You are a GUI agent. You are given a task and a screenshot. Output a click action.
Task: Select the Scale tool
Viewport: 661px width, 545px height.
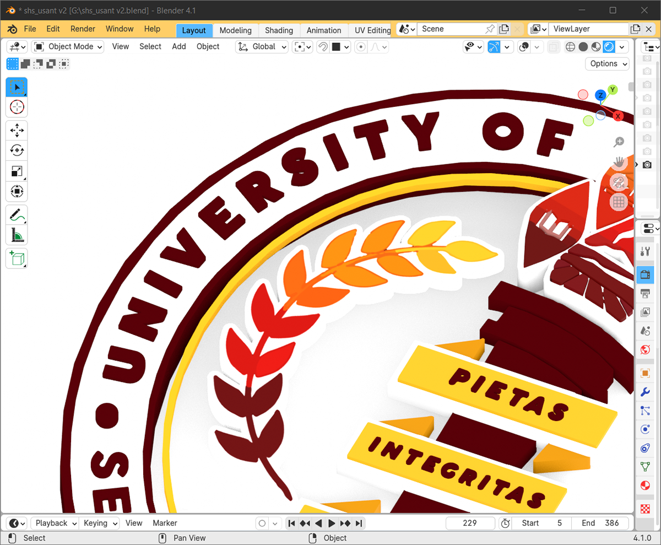pos(17,171)
